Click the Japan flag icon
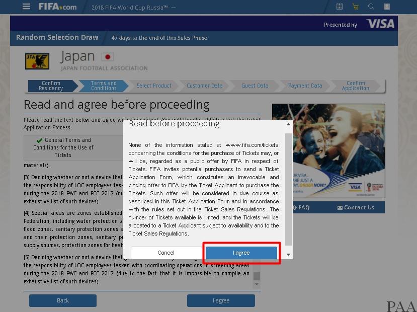 (x=108, y=57)
